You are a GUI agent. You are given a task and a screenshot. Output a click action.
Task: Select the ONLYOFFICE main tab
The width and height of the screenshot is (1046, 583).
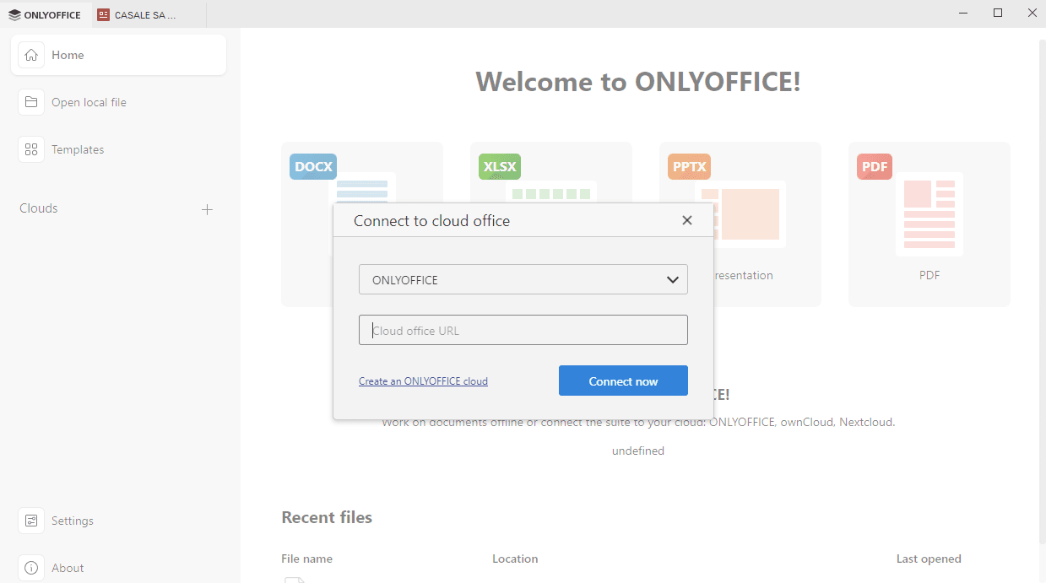[x=46, y=14]
